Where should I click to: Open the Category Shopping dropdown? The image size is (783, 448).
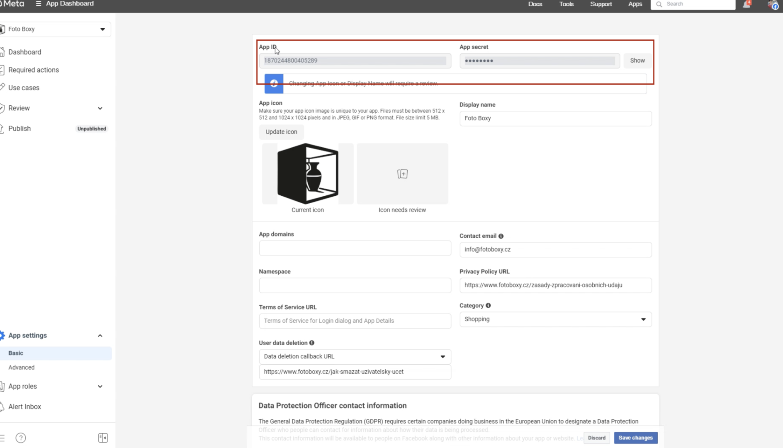click(555, 319)
